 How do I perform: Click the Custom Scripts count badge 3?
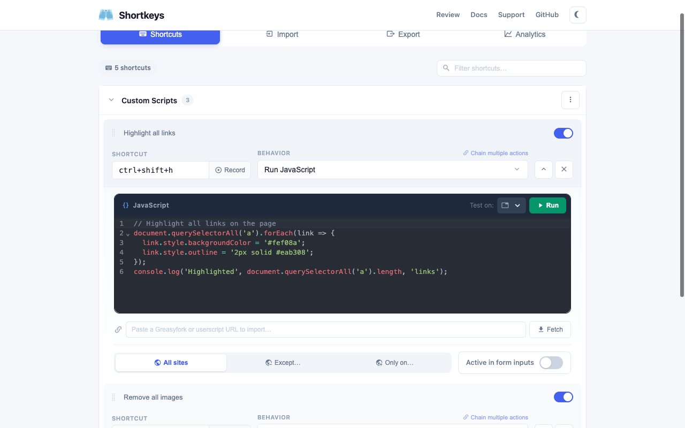click(x=187, y=100)
